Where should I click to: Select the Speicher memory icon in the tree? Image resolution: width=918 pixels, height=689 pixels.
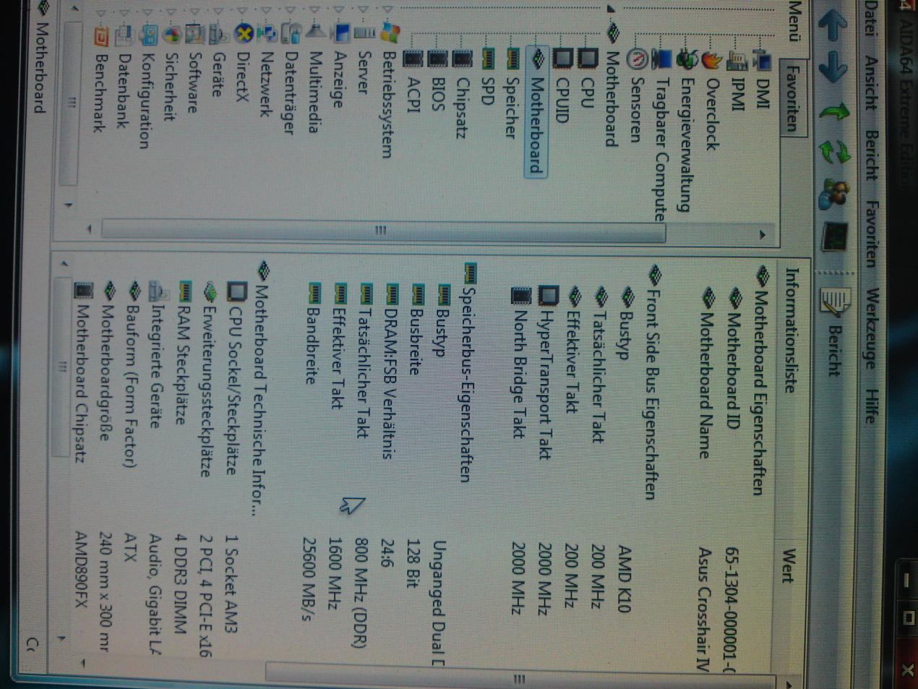(512, 58)
